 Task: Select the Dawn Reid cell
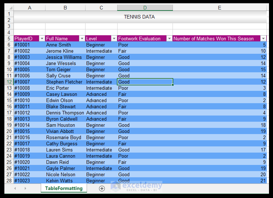[65, 162]
